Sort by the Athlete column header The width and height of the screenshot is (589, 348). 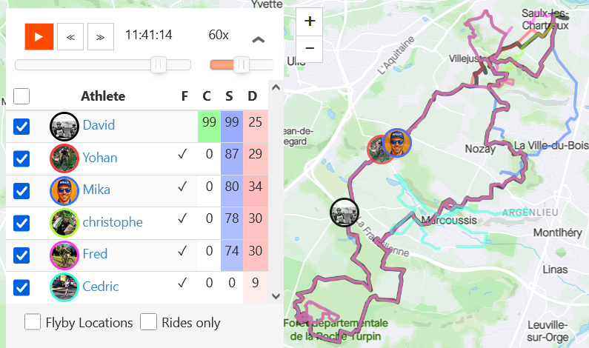pyautogui.click(x=103, y=96)
